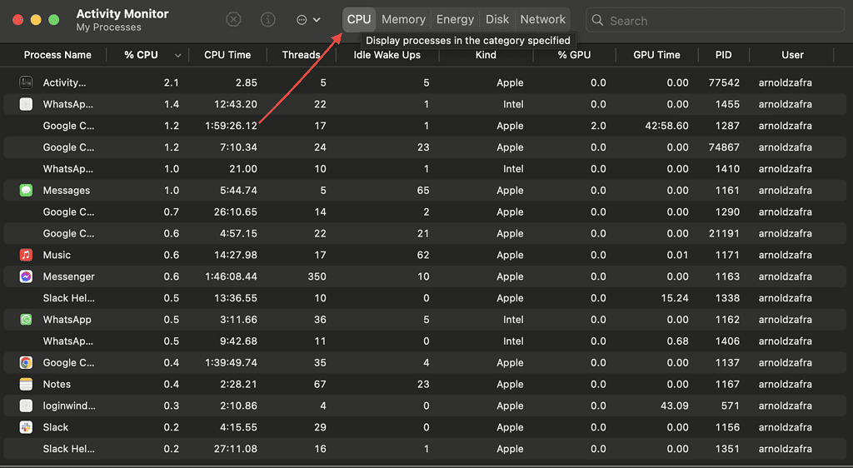
Task: Click the Music app icon
Action: [x=26, y=255]
